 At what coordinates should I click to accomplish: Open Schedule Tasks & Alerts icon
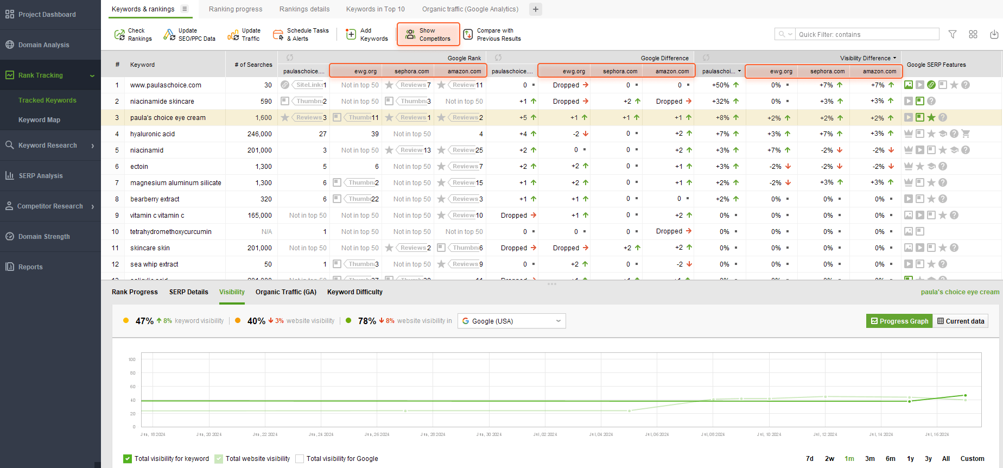click(278, 35)
